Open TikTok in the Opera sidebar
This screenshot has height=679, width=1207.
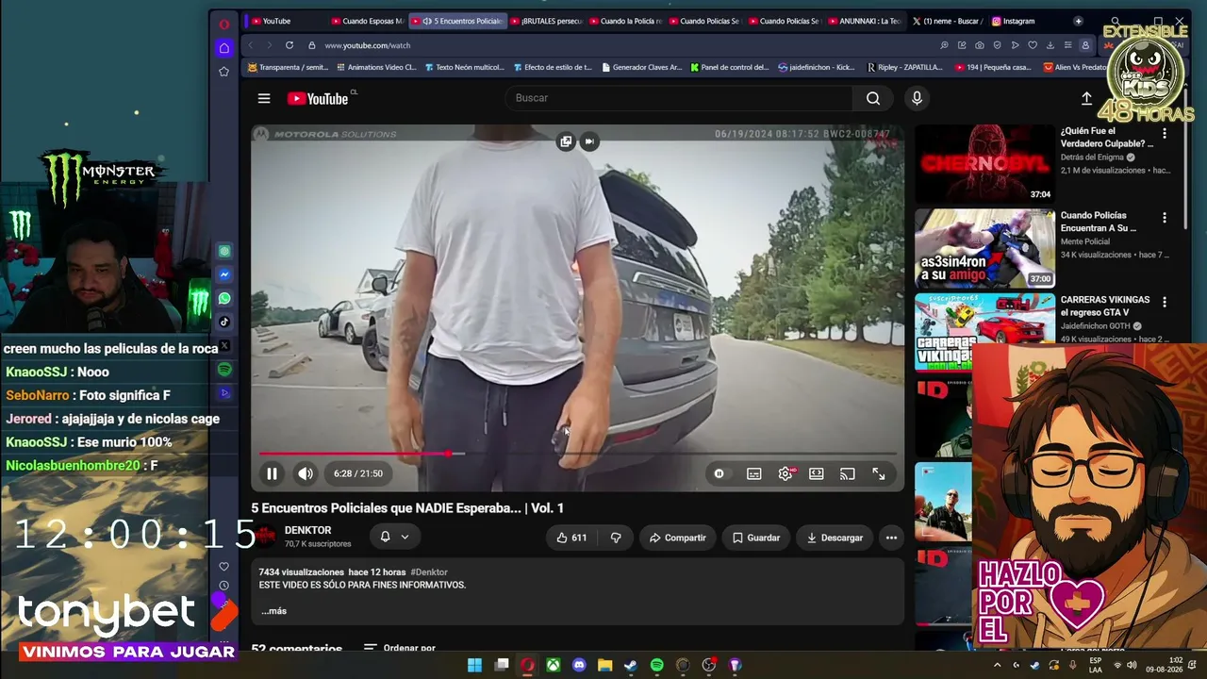tap(224, 322)
